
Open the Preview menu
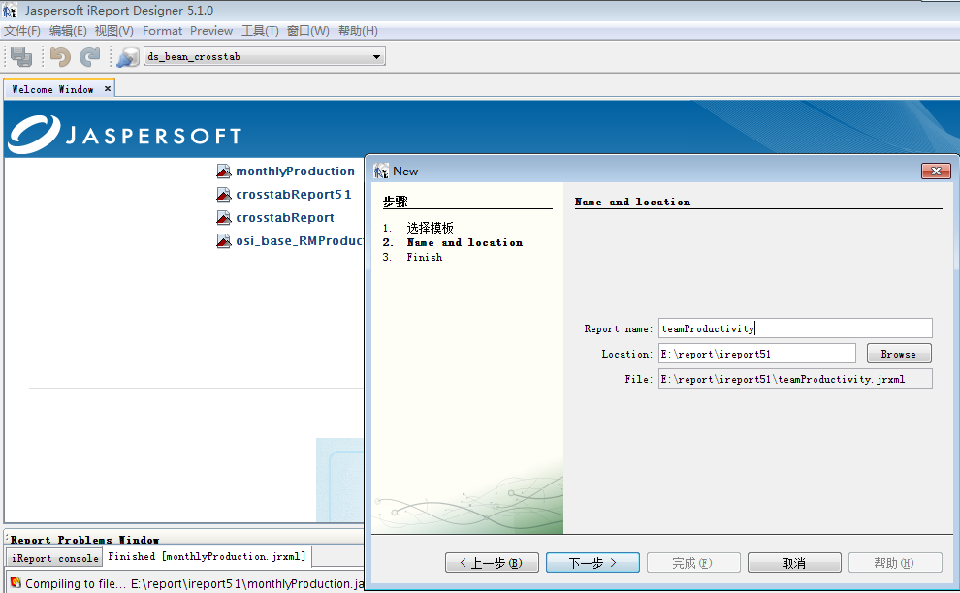click(211, 31)
